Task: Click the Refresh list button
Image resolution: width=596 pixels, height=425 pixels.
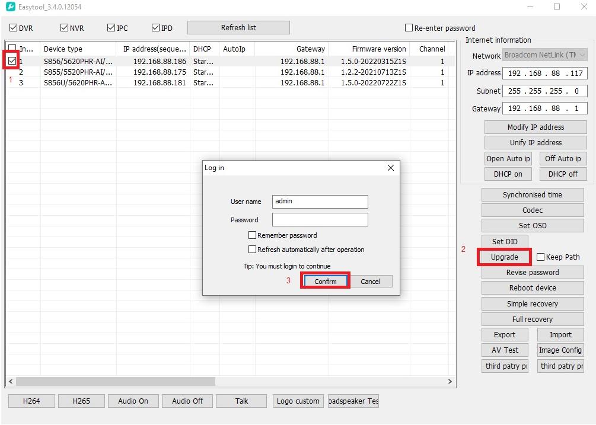Action: click(238, 28)
